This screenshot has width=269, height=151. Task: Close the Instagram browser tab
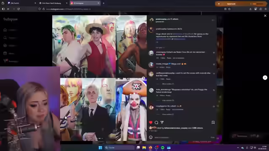point(98,3)
